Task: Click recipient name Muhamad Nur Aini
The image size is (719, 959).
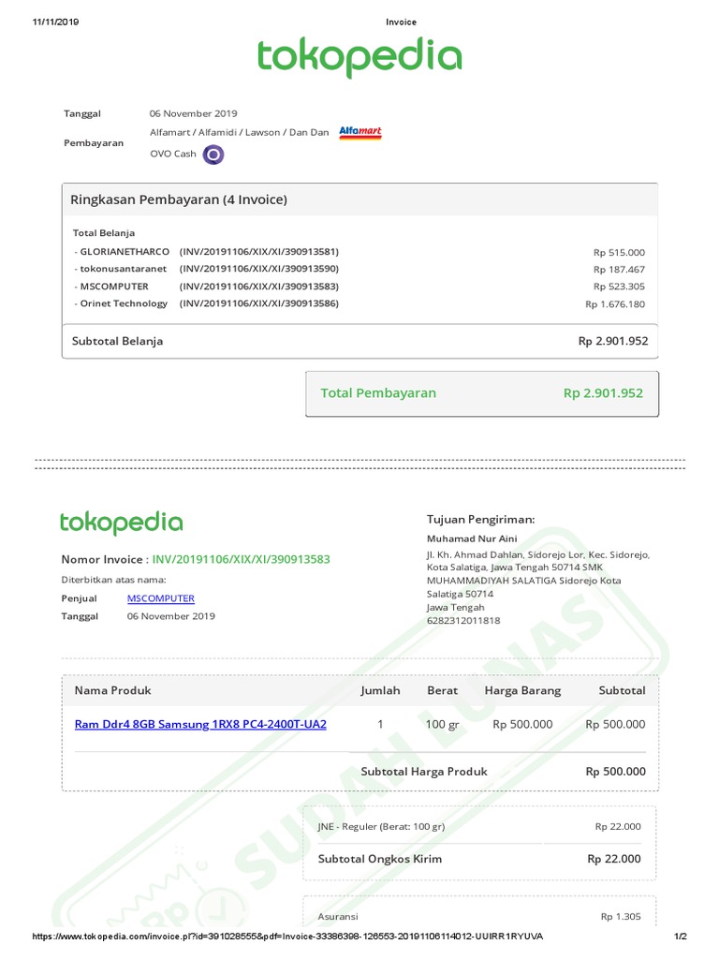Action: point(472,539)
